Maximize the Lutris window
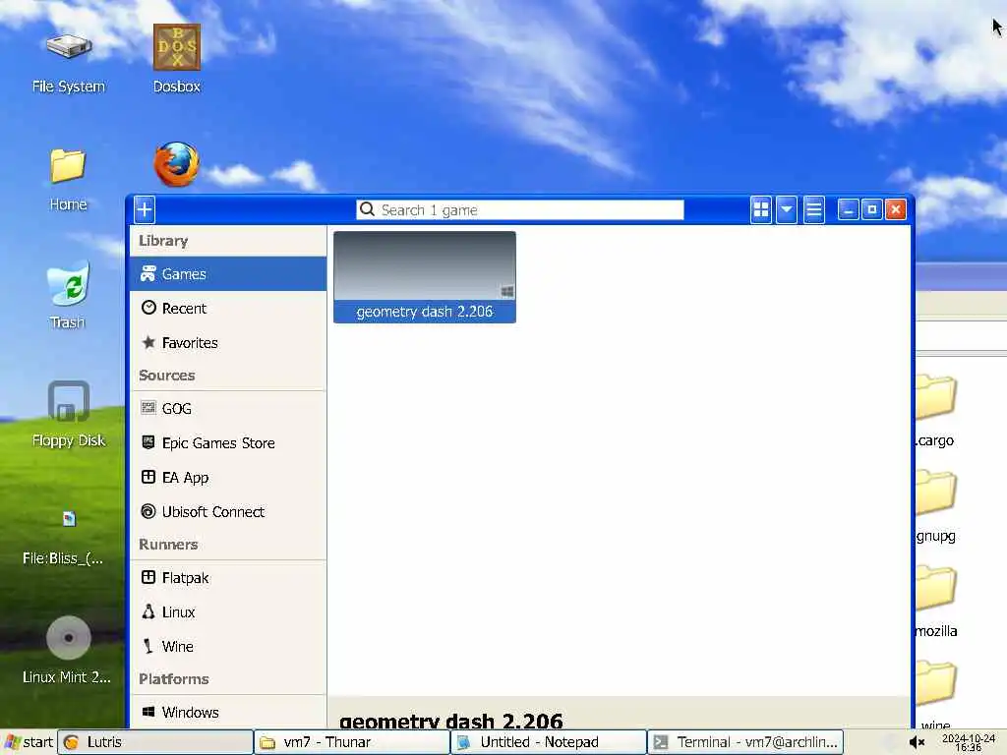This screenshot has height=755, width=1007. click(871, 209)
